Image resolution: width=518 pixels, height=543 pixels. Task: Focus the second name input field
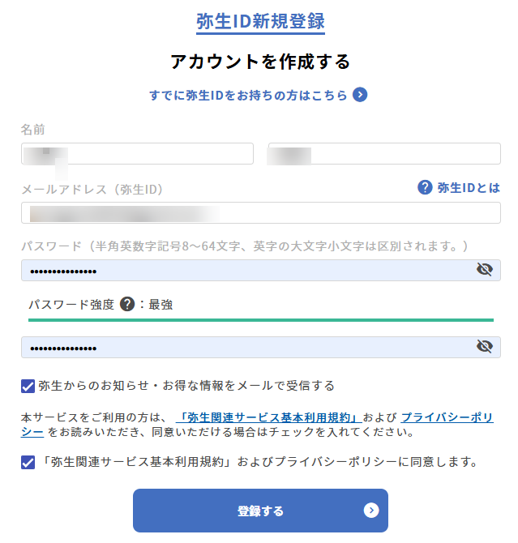383,154
